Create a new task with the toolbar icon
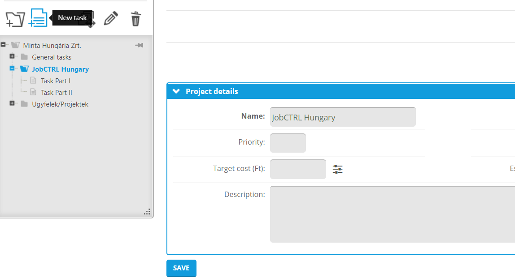Viewport: 515px width, 278px height. (38, 18)
